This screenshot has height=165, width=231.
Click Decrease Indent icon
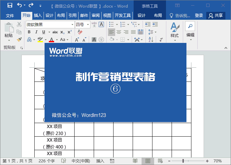(x=148, y=24)
